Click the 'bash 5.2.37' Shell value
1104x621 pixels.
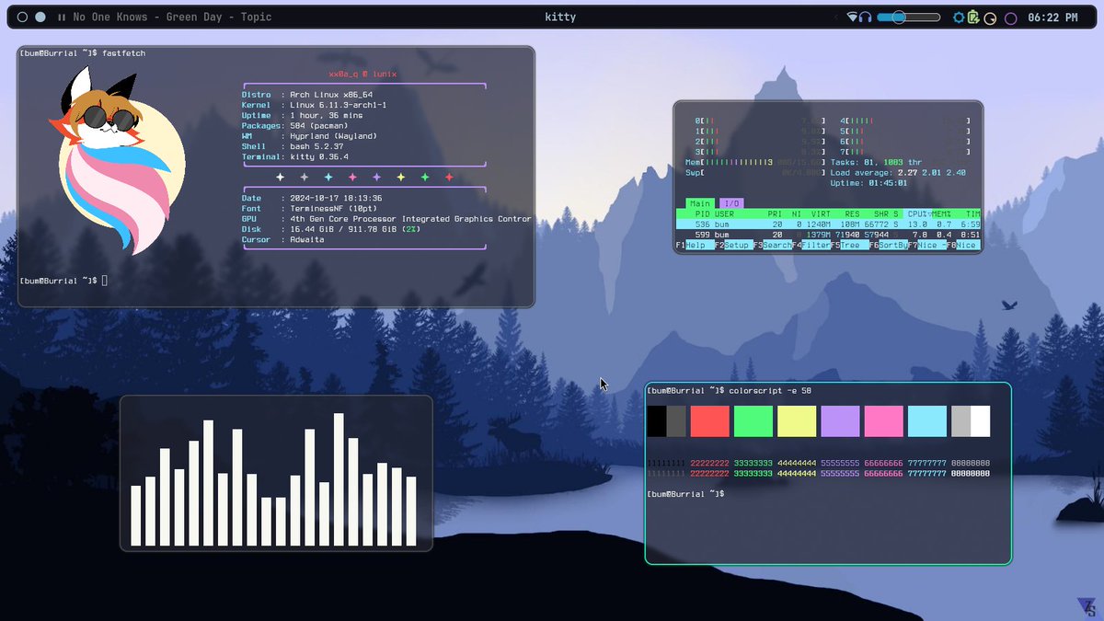point(316,146)
